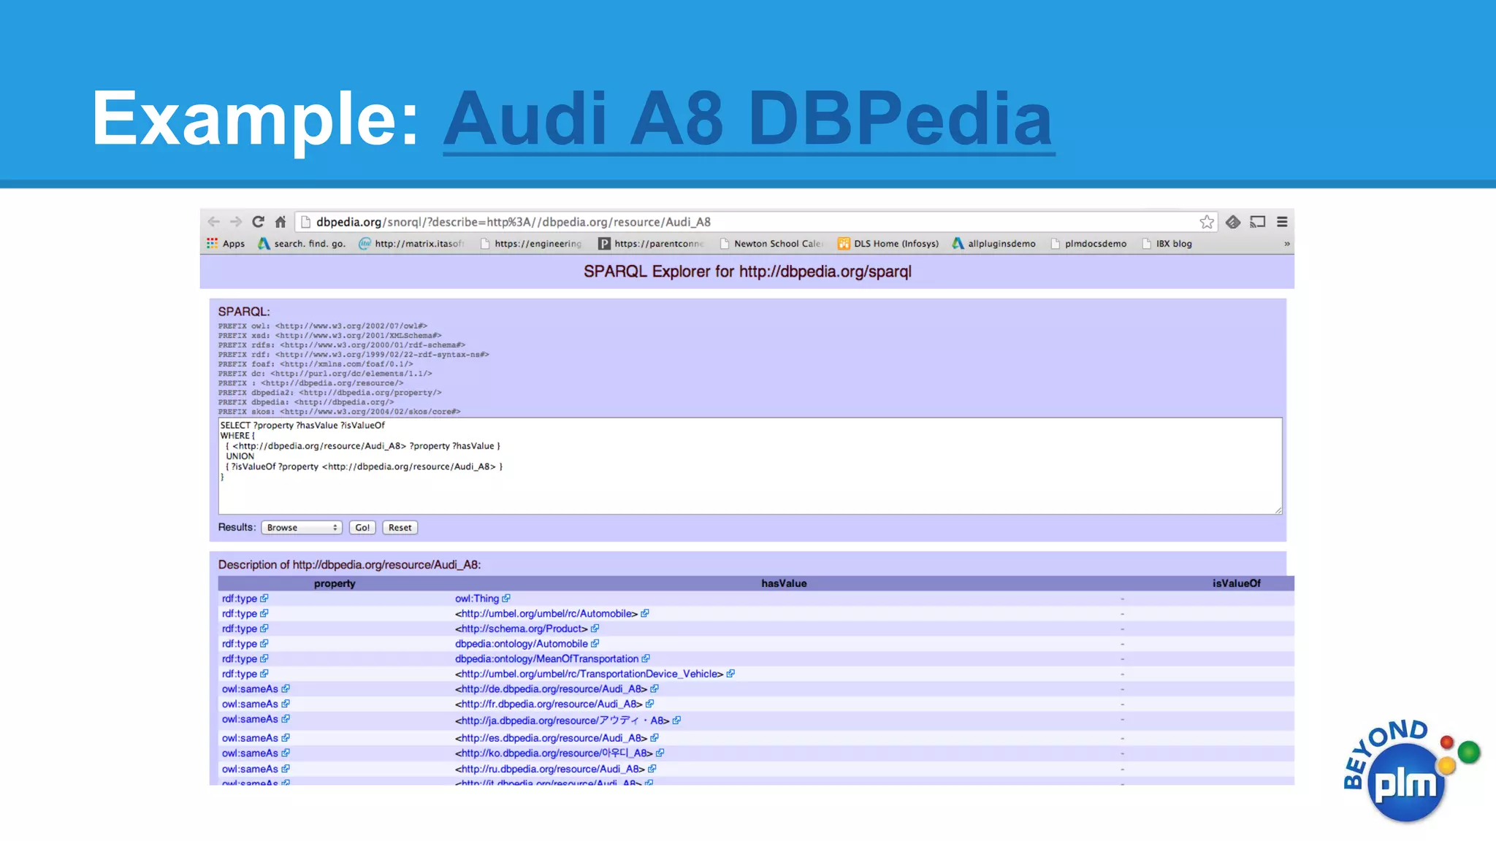
Task: Click the Reset button
Action: [x=400, y=528]
